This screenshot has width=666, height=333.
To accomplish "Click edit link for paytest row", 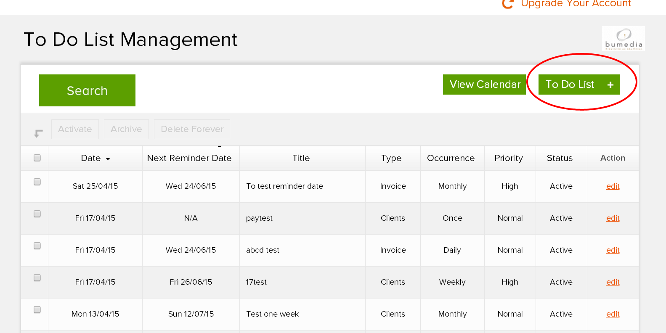I will (x=613, y=218).
